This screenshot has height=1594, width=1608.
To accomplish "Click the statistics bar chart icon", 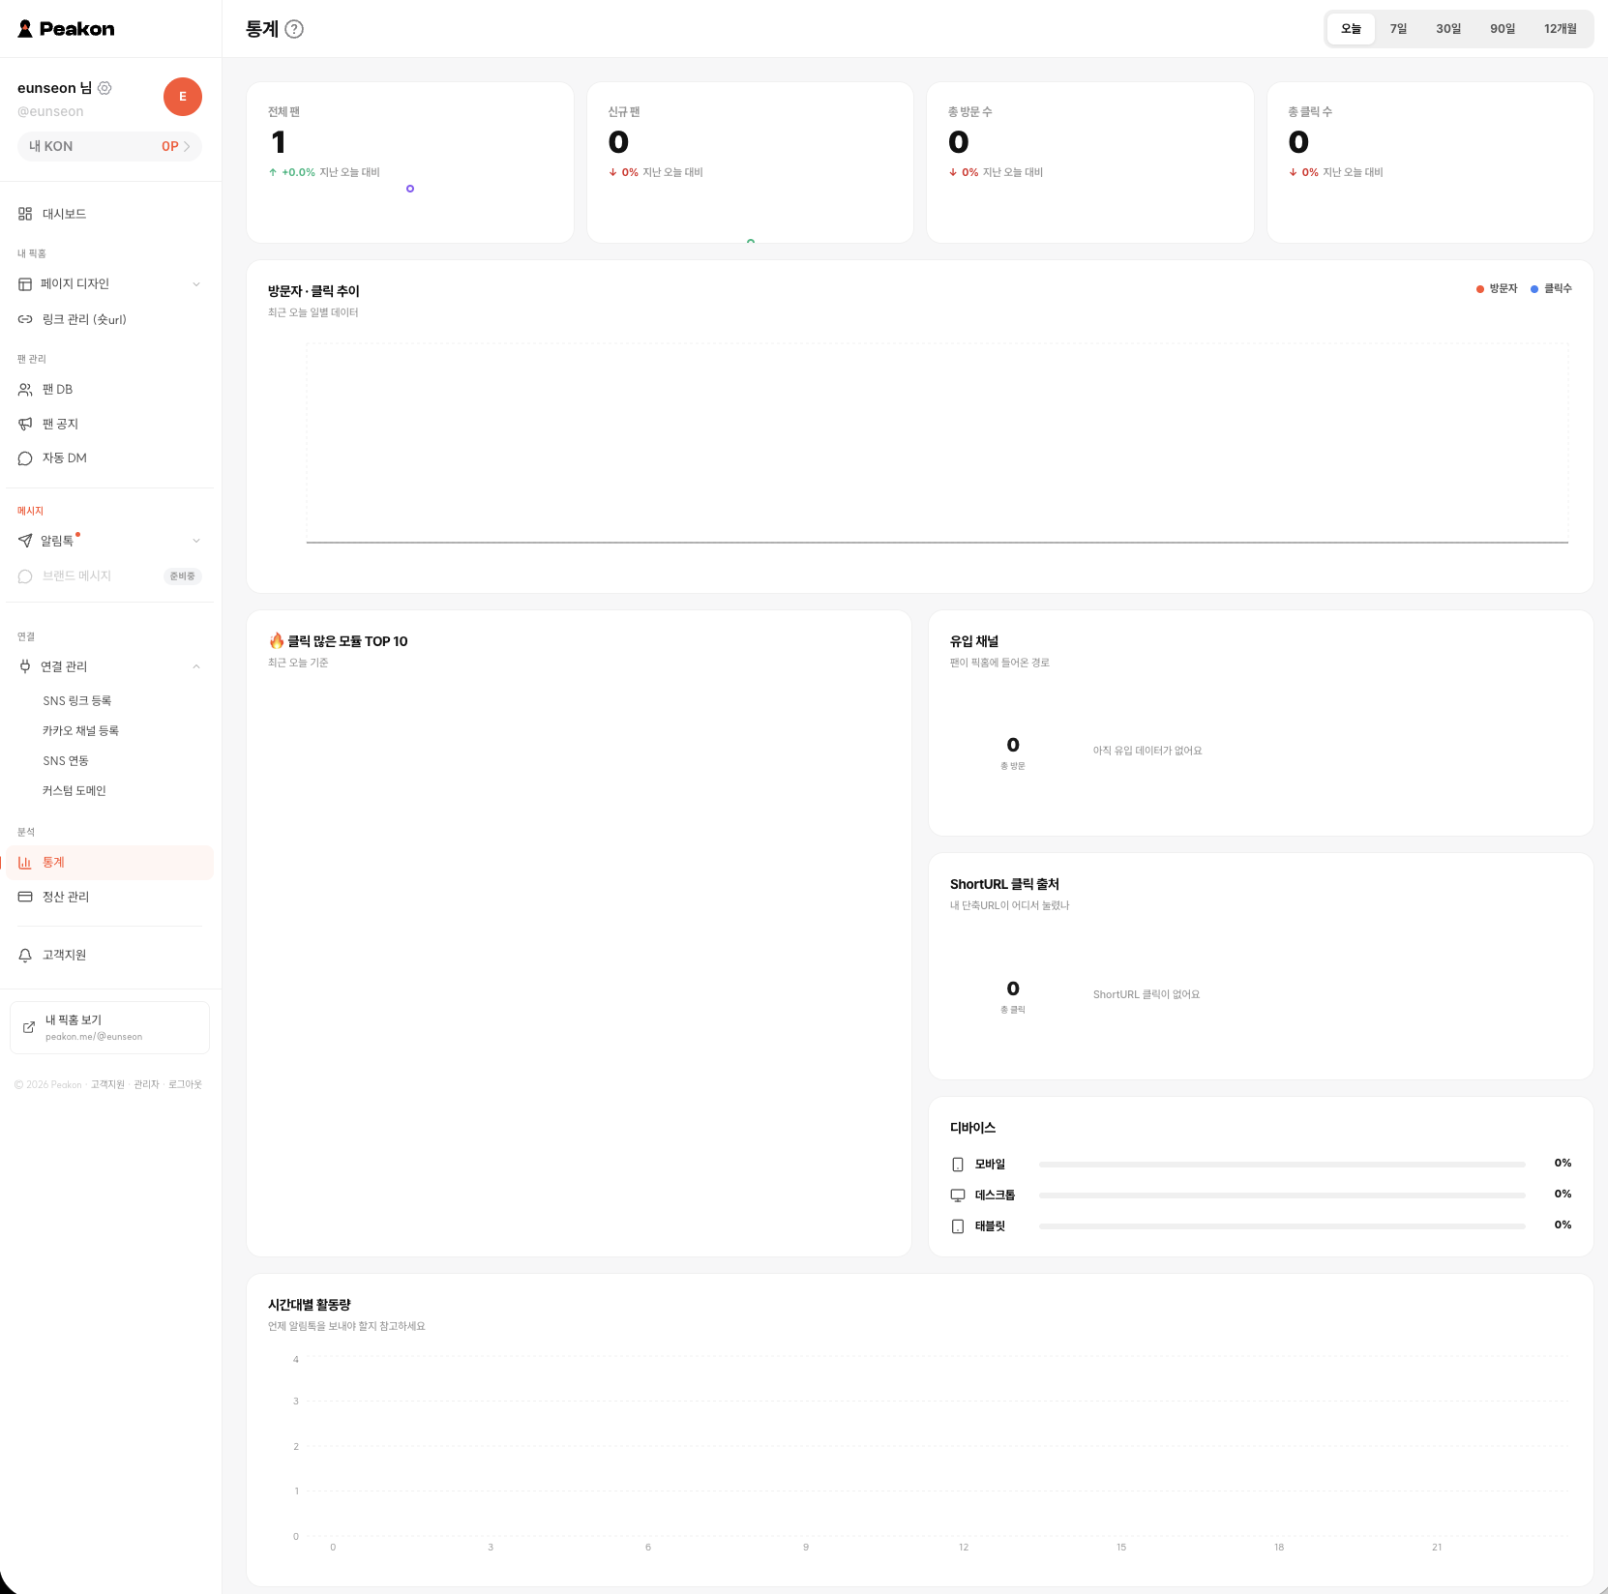I will coord(25,863).
